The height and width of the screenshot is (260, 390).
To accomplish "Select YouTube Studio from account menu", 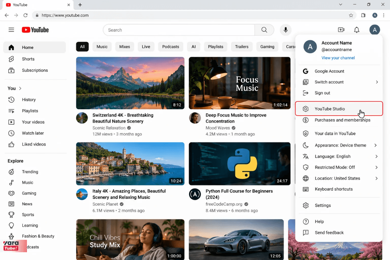I will 339,109.
